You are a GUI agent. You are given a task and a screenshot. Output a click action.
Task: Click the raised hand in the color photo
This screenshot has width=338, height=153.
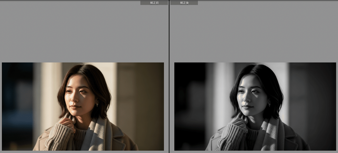(66, 123)
